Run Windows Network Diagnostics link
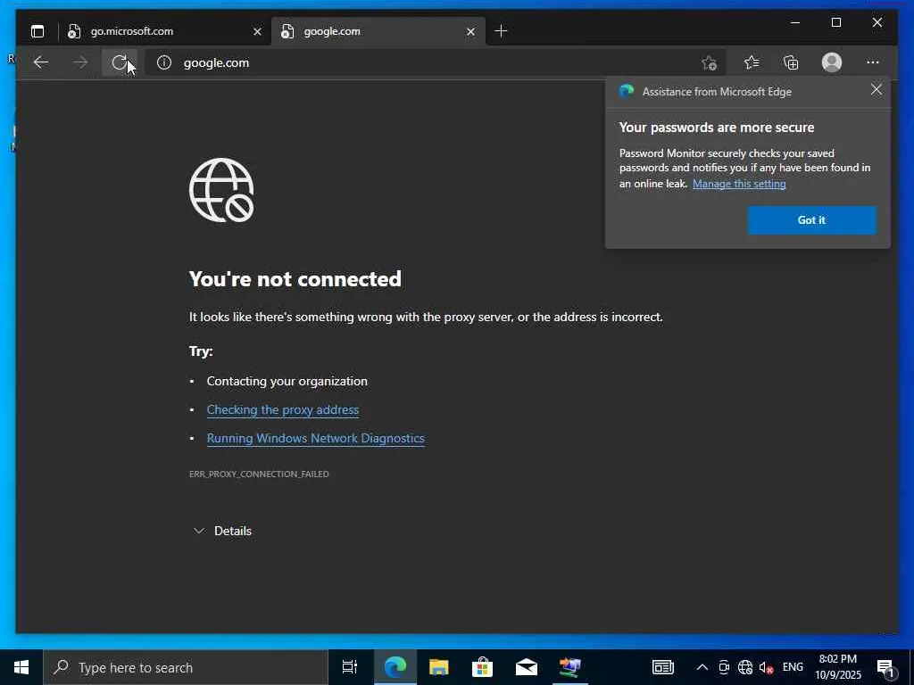Screen dimensions: 914x685 pos(315,439)
